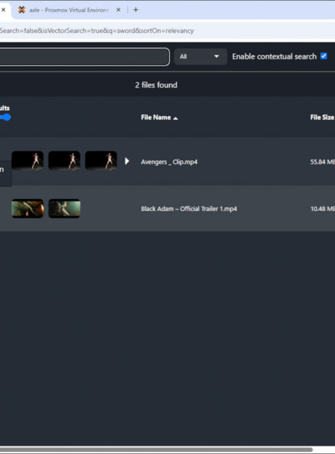Show more Avengers clip thumbnails arrow
335x454 pixels.
pyautogui.click(x=127, y=161)
